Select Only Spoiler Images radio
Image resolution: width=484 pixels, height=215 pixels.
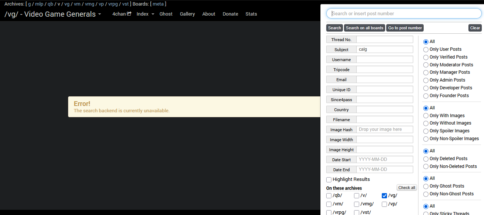[x=426, y=131]
